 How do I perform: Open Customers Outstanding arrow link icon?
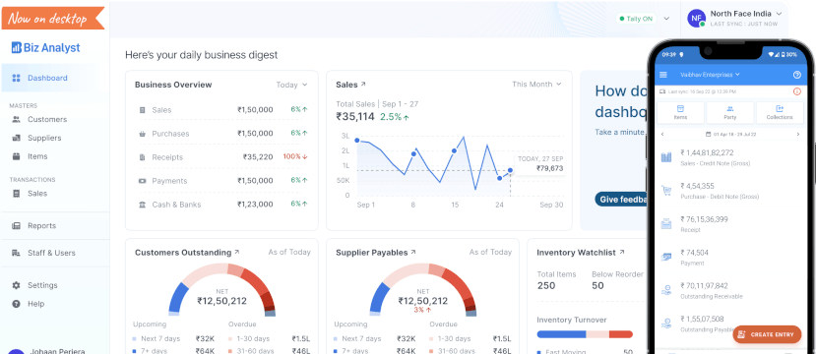(237, 252)
